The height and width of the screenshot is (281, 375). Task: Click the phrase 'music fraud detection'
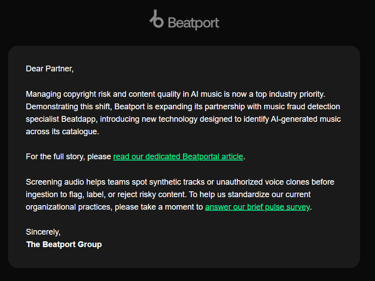(x=302, y=107)
